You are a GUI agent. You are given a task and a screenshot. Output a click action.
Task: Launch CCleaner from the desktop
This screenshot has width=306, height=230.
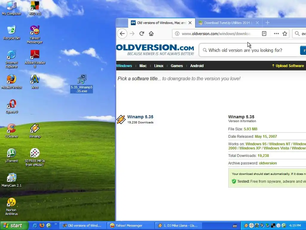pyautogui.click(x=11, y=131)
